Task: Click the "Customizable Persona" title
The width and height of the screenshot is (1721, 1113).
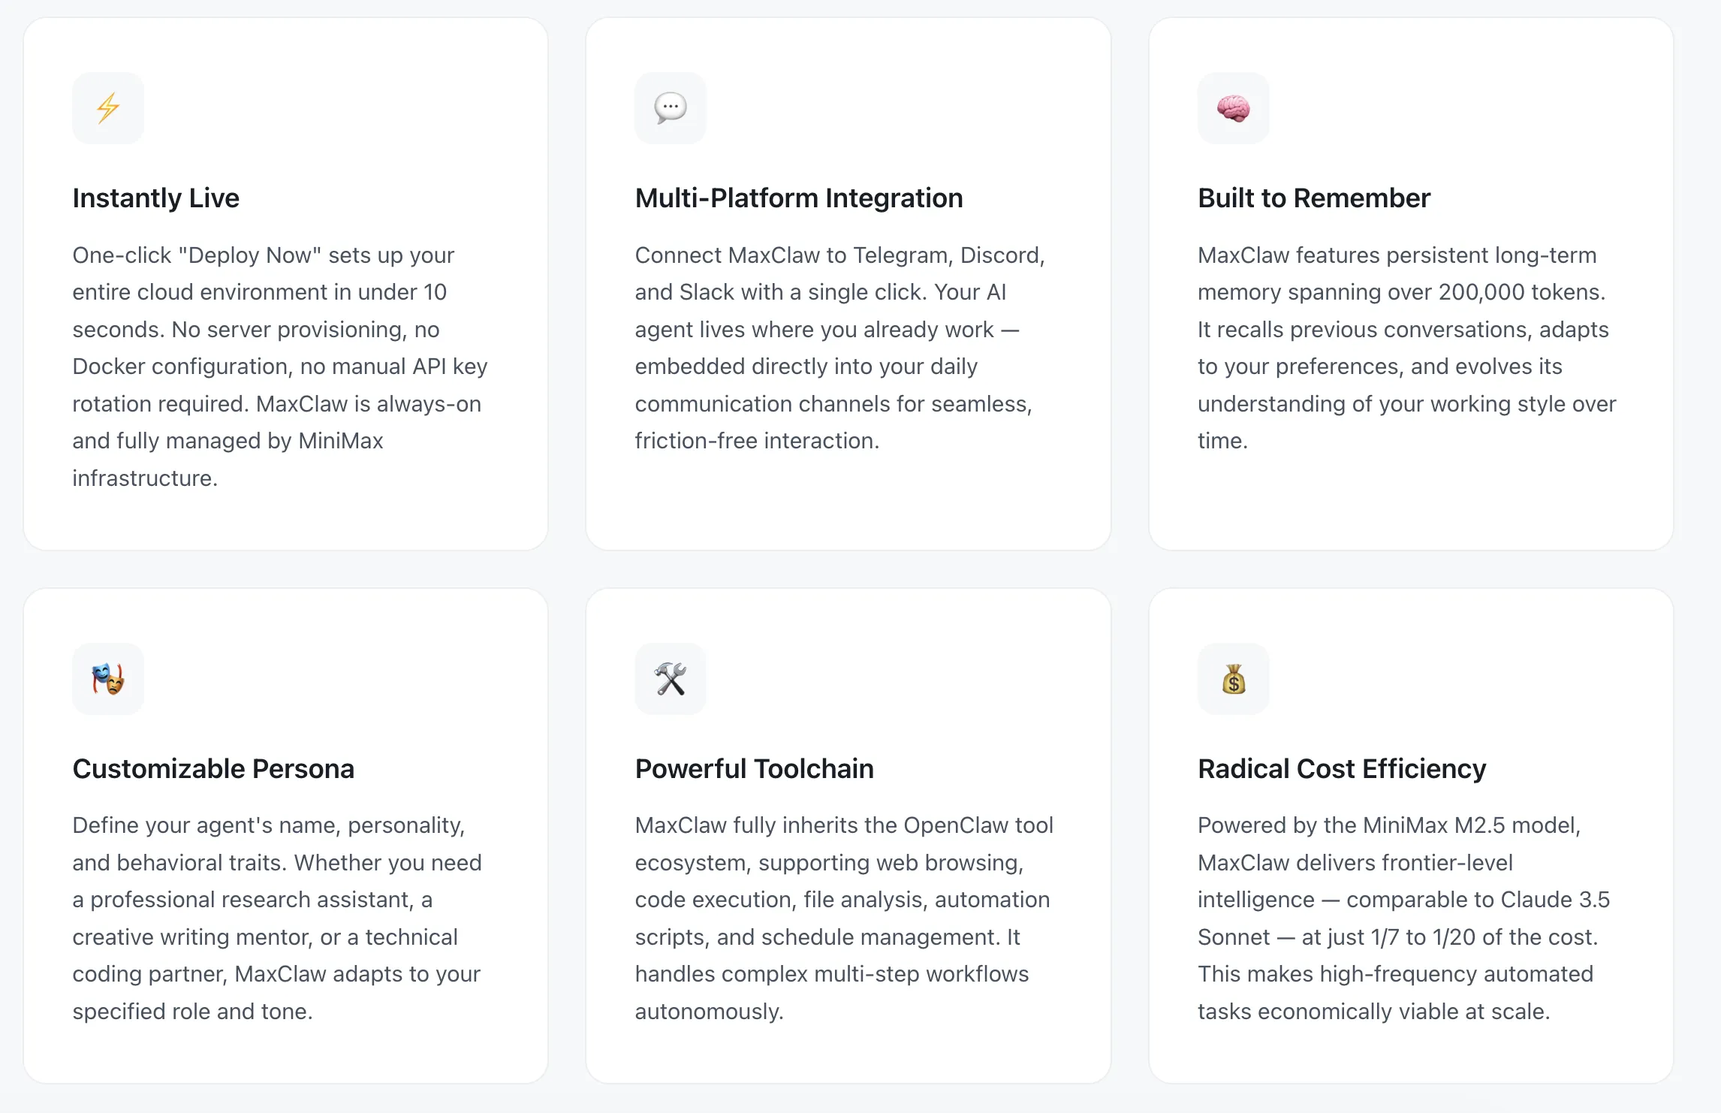Action: click(213, 769)
